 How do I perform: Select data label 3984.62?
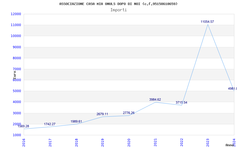155,100
